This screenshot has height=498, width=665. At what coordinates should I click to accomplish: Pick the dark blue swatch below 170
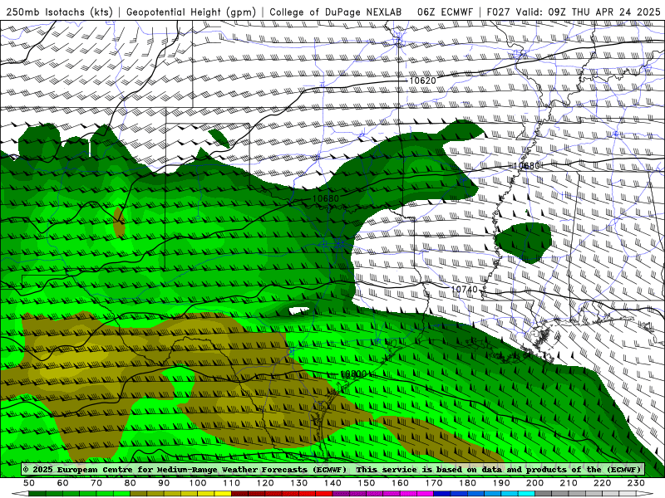[x=442, y=494]
